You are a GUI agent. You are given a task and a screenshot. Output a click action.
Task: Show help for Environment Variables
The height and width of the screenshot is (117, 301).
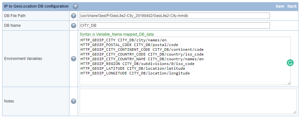tap(74, 59)
